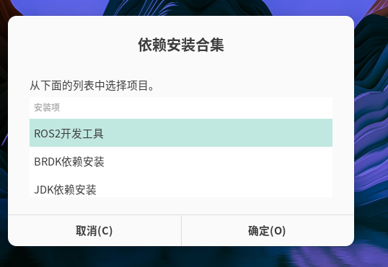Image resolution: width=388 pixels, height=267 pixels.
Task: Click empty header space right of 安装项
Action: [x=195, y=108]
